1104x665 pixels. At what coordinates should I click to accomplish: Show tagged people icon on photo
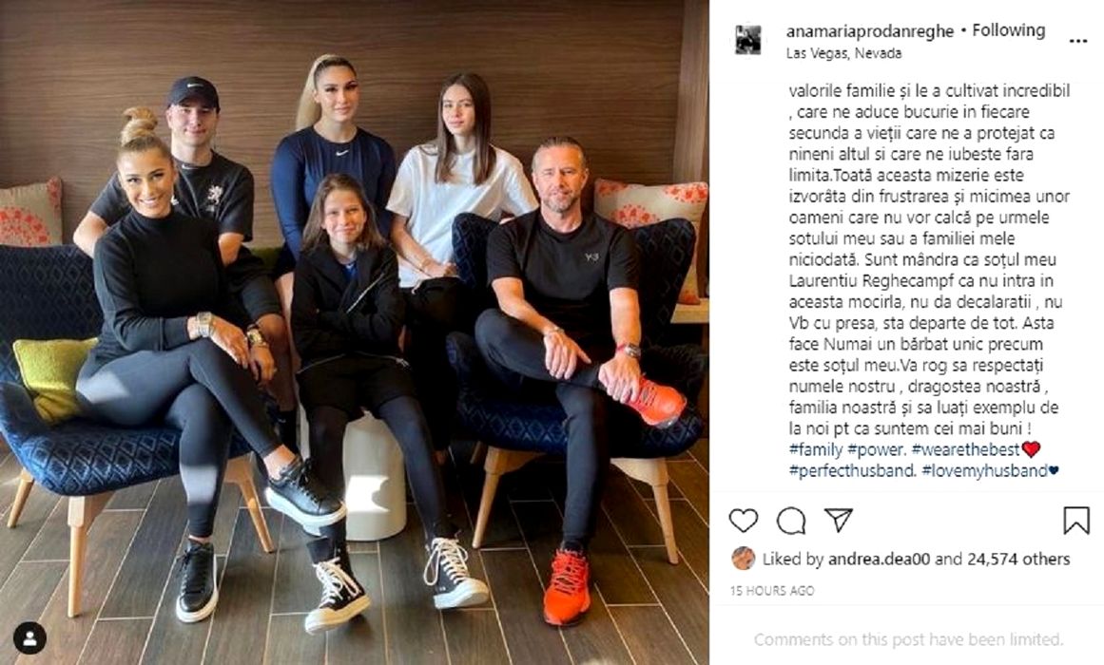pyautogui.click(x=29, y=638)
